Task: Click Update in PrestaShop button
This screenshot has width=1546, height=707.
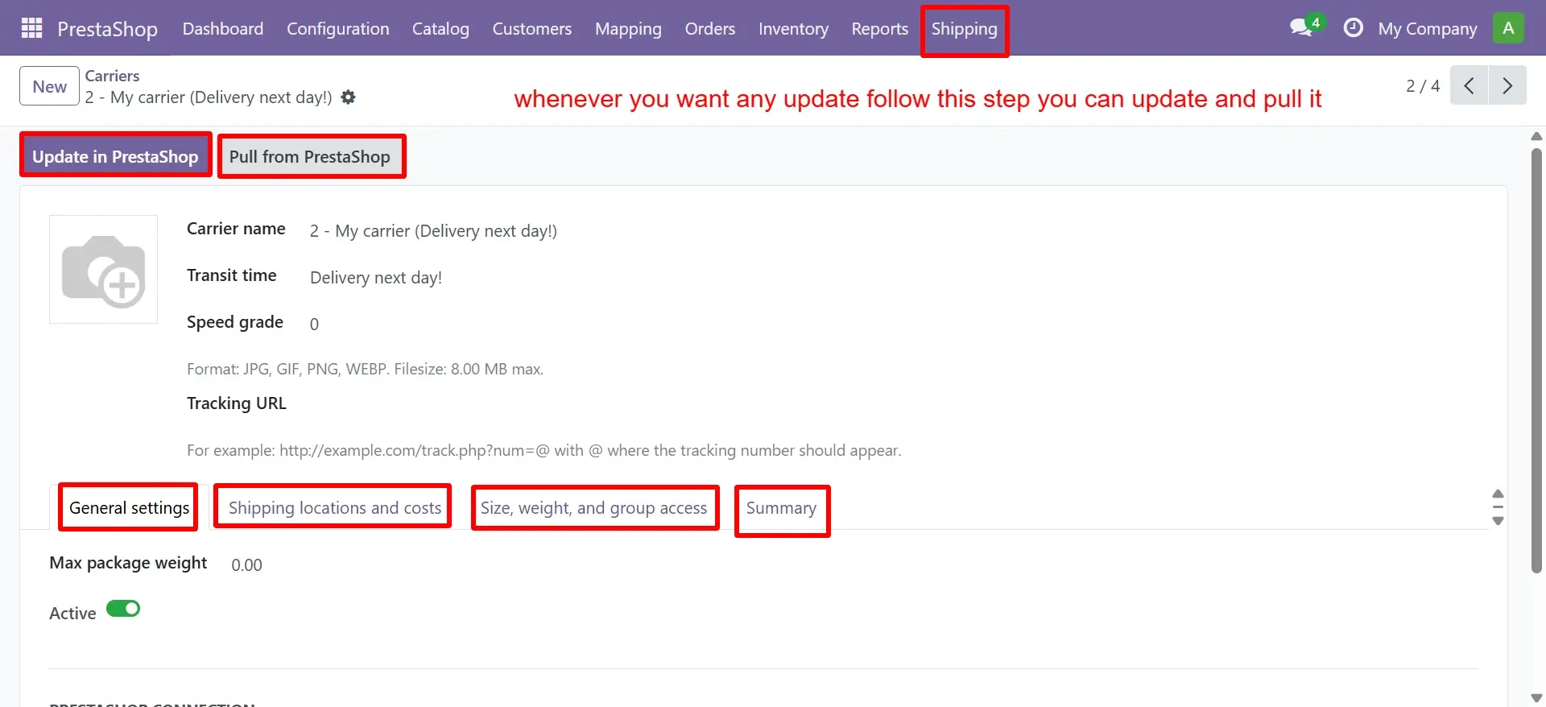Action: click(x=115, y=156)
